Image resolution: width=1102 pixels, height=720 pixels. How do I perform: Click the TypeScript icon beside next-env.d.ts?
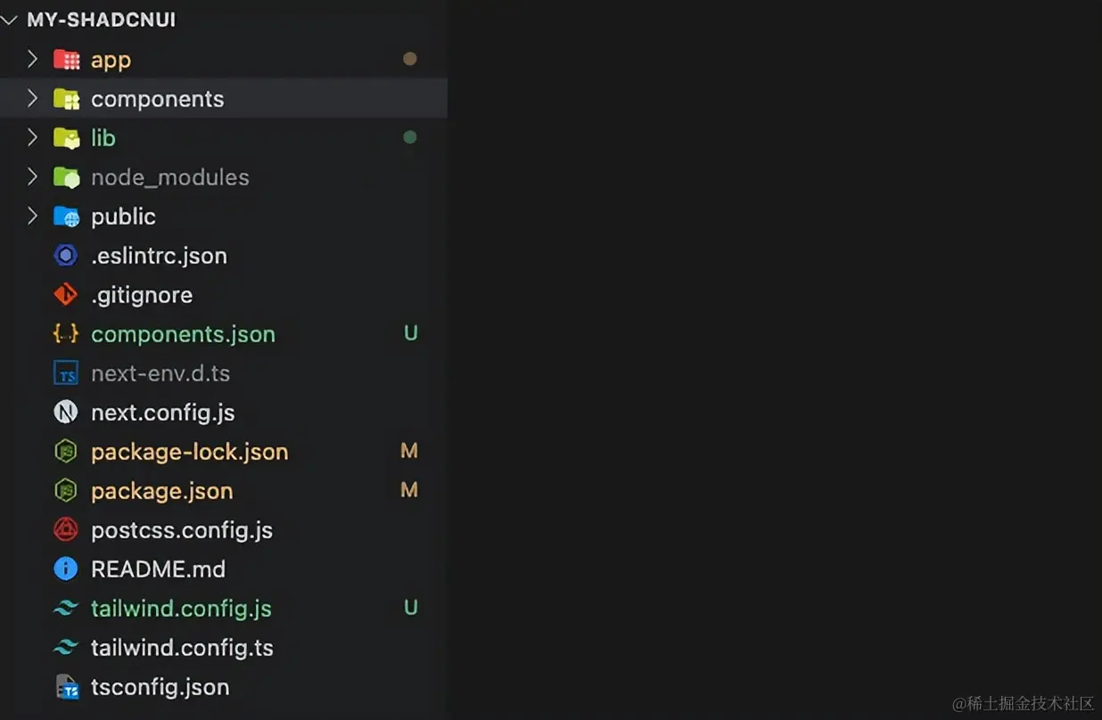(x=66, y=373)
